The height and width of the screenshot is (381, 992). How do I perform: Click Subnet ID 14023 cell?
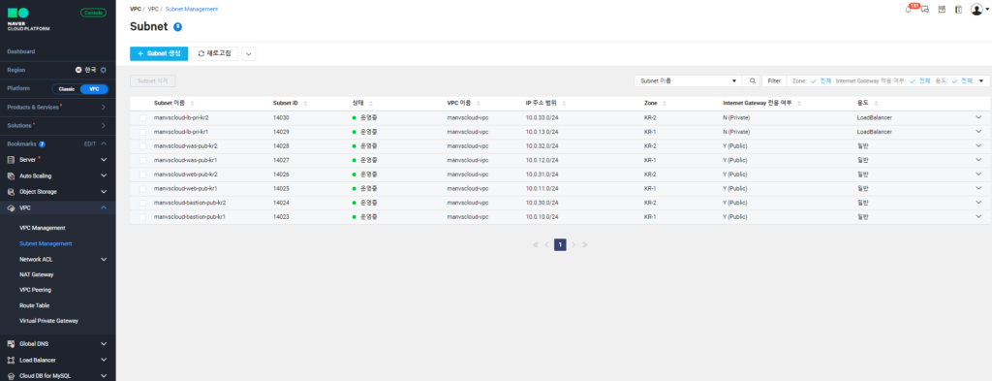(281, 217)
